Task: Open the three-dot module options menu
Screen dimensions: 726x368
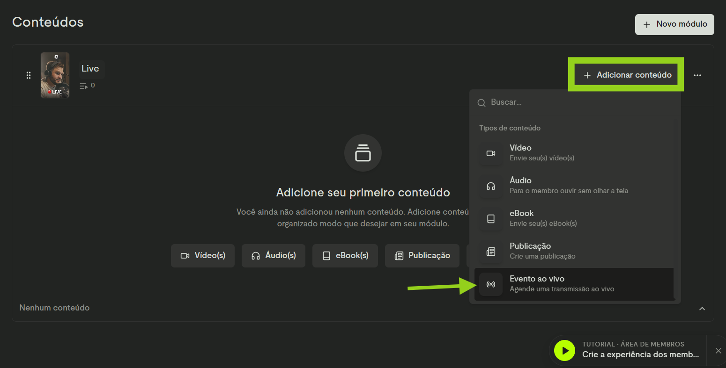Action: pyautogui.click(x=697, y=75)
